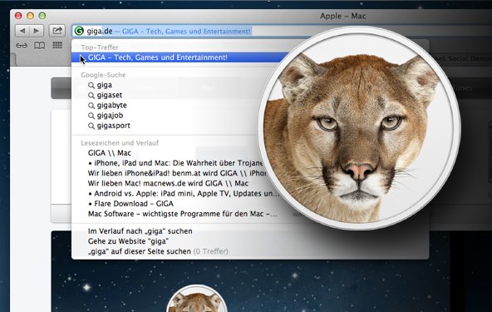Choose Google suggestion "gigasport"

113,126
